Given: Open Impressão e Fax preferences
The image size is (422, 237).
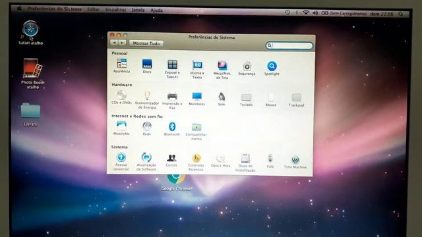Looking at the screenshot, I should click(172, 101).
